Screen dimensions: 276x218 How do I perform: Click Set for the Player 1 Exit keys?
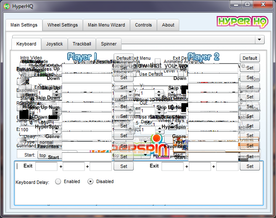pyautogui.click(x=124, y=166)
